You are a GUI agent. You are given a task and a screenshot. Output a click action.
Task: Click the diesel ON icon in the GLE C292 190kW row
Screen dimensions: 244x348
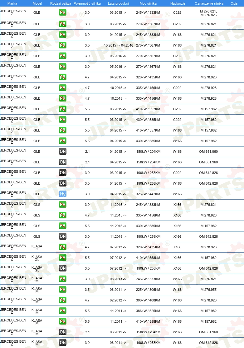click(x=63, y=173)
